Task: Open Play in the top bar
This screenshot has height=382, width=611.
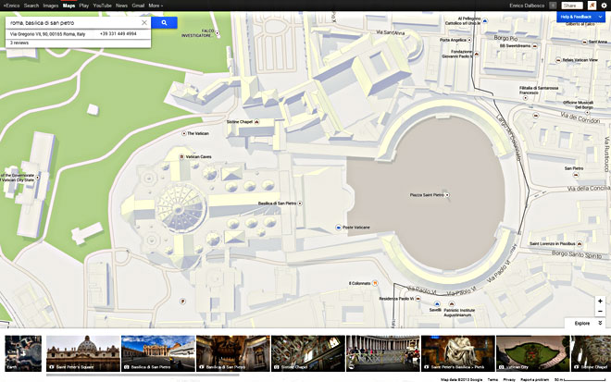Action: coord(83,6)
